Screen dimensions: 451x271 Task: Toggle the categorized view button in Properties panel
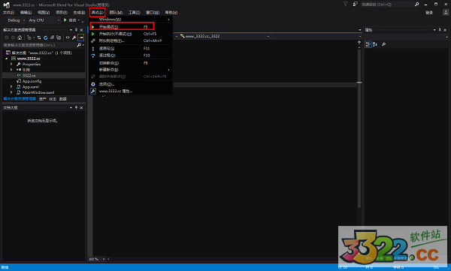coord(368,44)
